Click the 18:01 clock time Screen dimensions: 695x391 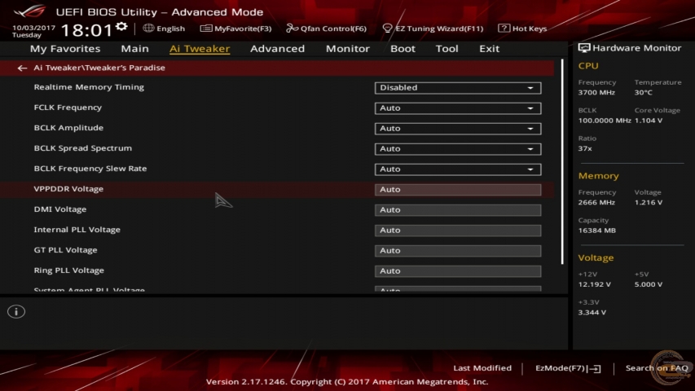tap(86, 31)
